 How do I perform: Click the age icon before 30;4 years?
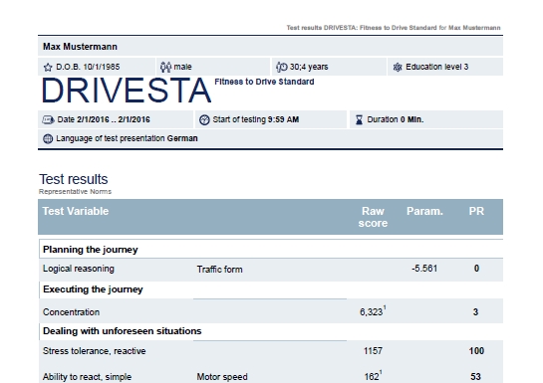pyautogui.click(x=282, y=67)
